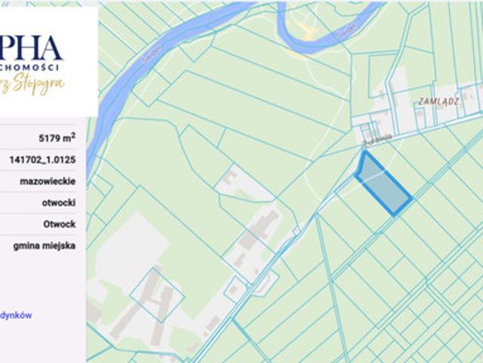
Task: Click the gold signature text in logo
Action: tap(38, 83)
